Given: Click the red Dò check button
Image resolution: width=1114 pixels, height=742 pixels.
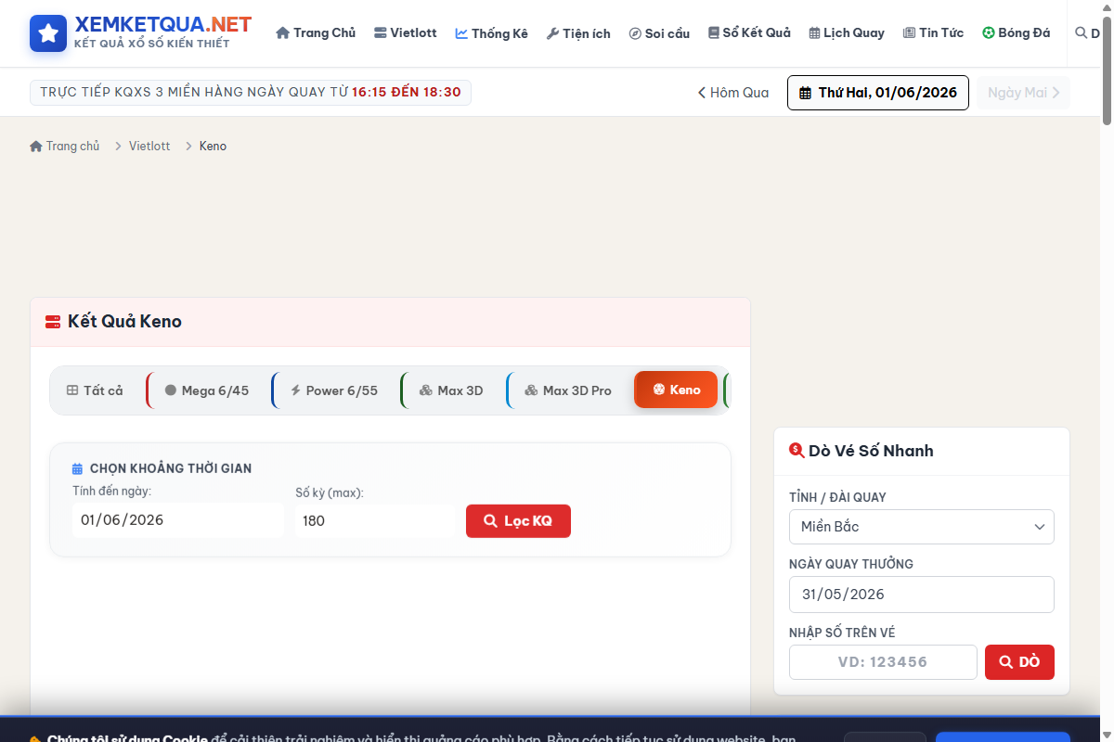Looking at the screenshot, I should (x=1019, y=662).
